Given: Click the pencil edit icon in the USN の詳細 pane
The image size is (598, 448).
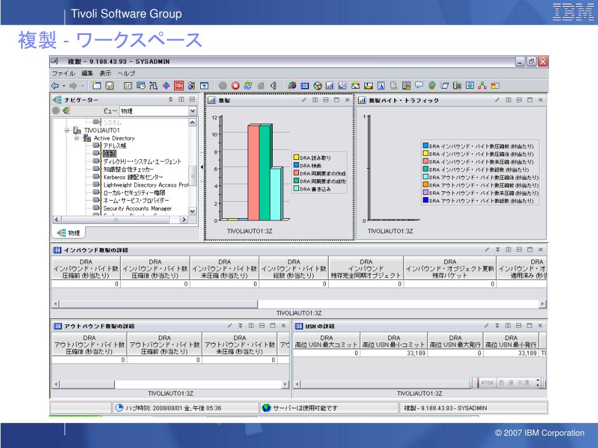Looking at the screenshot, I should [486, 325].
